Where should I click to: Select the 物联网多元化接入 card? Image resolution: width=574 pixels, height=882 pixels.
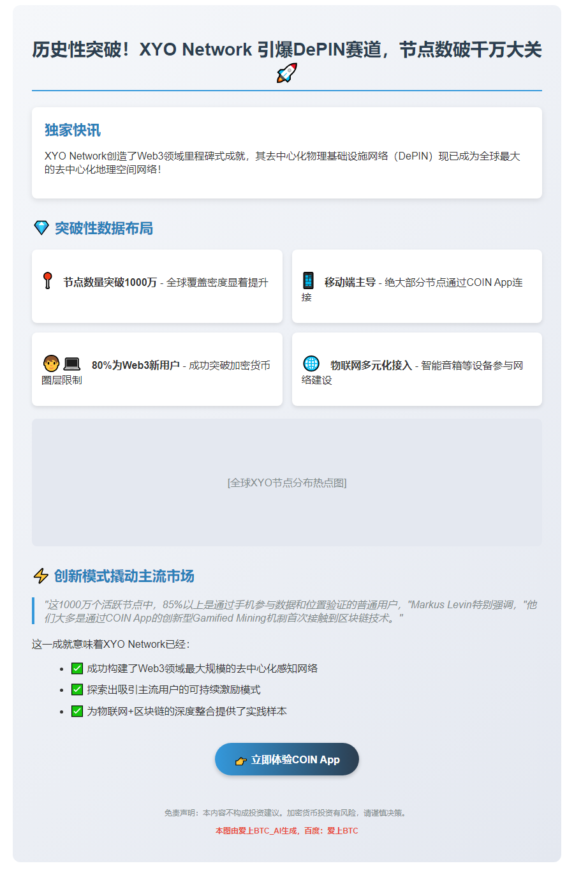pos(417,369)
